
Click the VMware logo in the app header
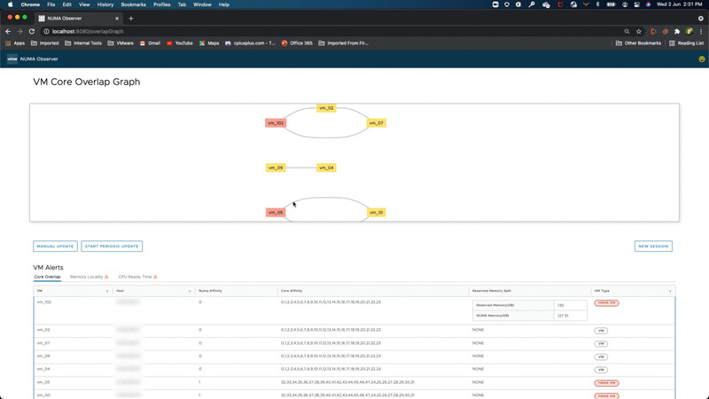12,59
